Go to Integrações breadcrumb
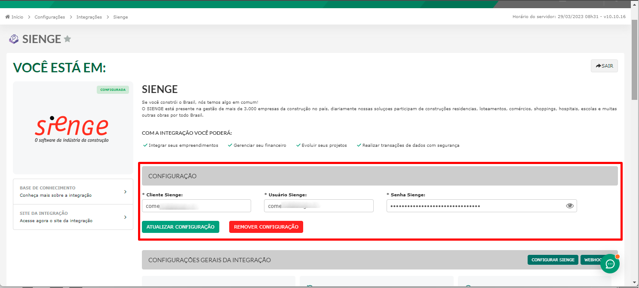 (89, 17)
